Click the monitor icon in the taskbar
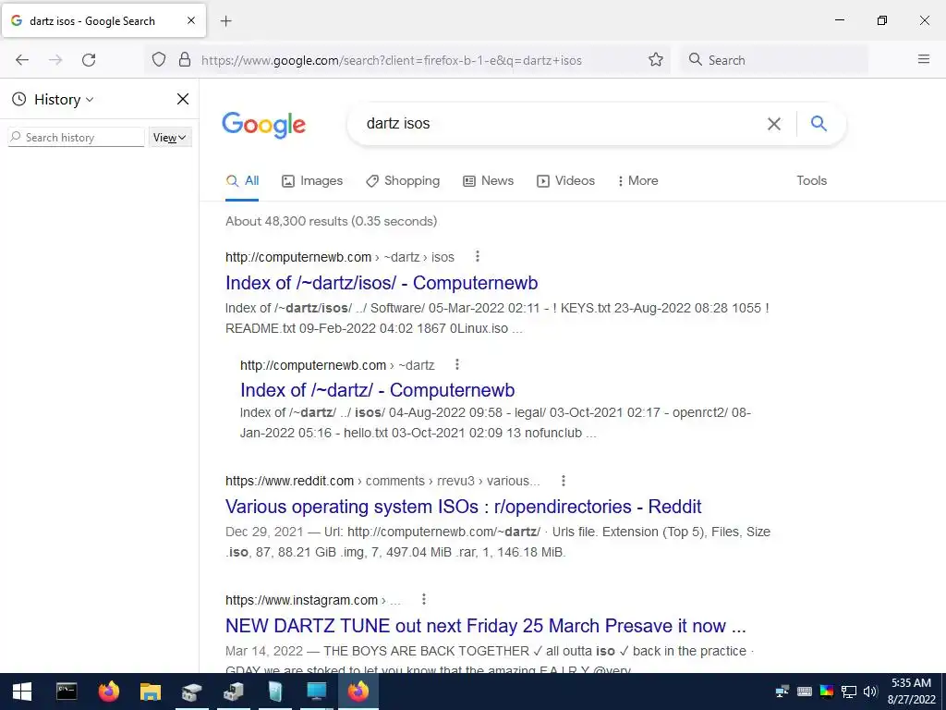The image size is (946, 710). (316, 692)
